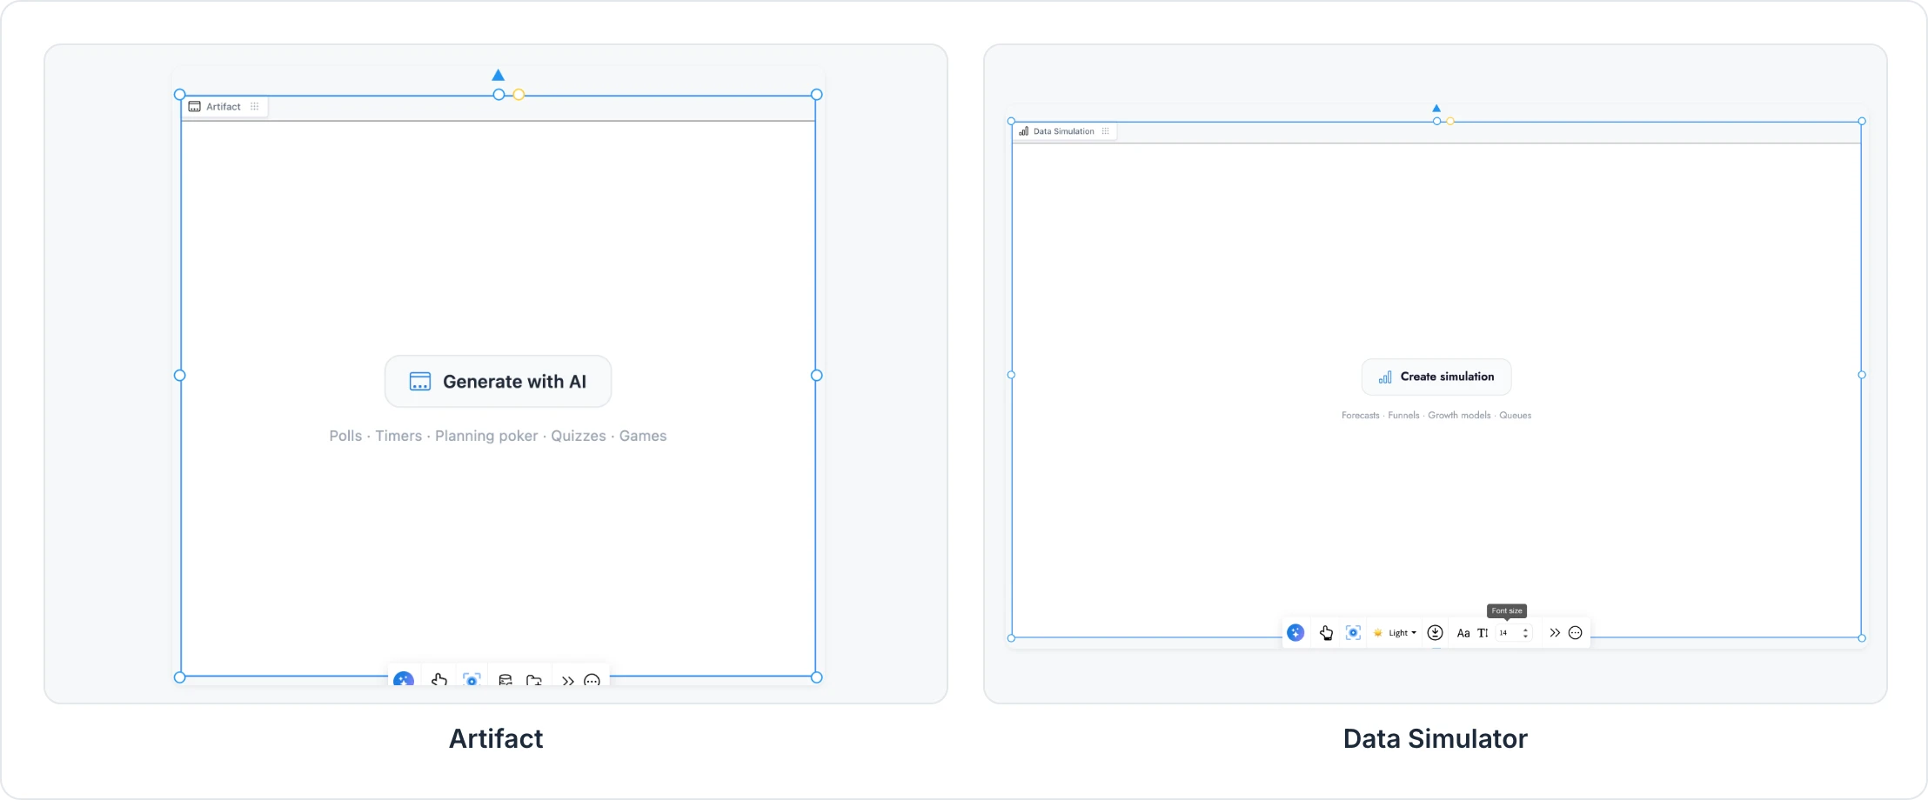Open the more options ellipsis in Data Simulation toolbar
This screenshot has height=800, width=1928.
1576,633
